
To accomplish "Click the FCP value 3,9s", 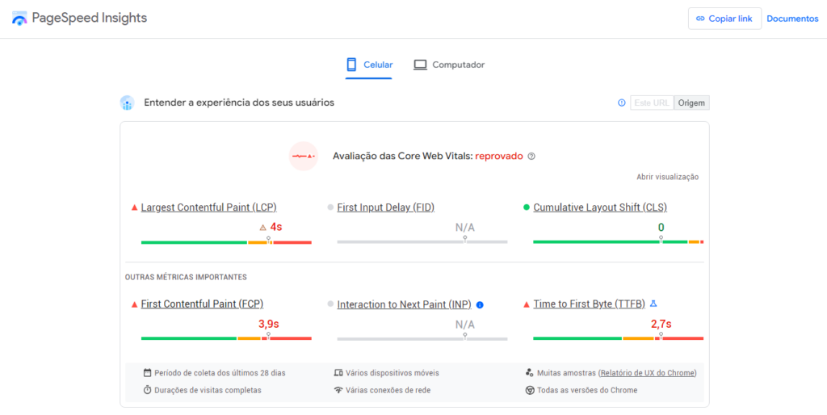I will [268, 325].
